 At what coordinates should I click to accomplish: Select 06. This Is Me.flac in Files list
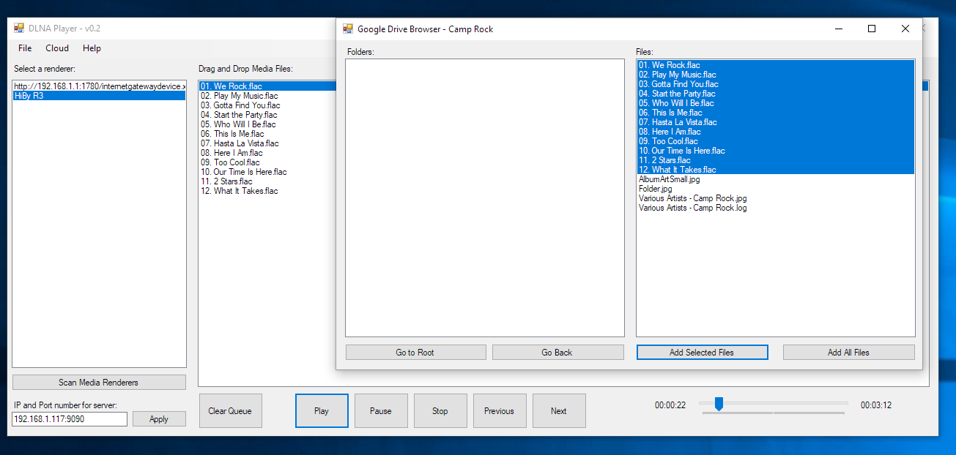(x=776, y=113)
